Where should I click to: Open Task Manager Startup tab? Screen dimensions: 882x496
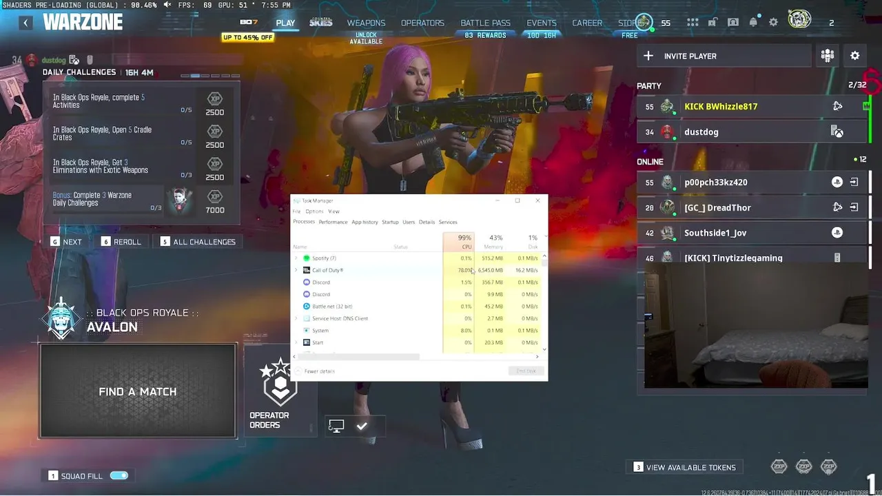(x=390, y=222)
